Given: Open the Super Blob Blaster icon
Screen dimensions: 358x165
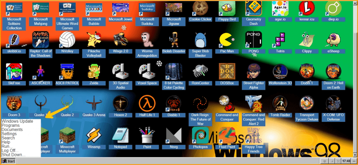Looking at the screenshot, I should click(200, 40).
